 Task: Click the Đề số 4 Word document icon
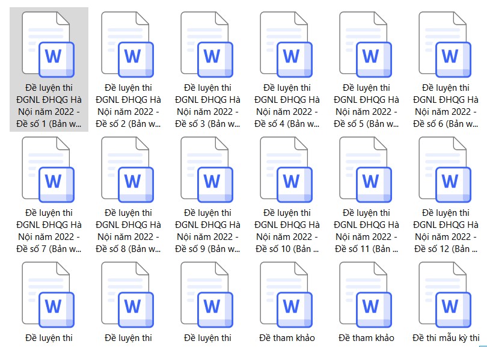(x=286, y=44)
